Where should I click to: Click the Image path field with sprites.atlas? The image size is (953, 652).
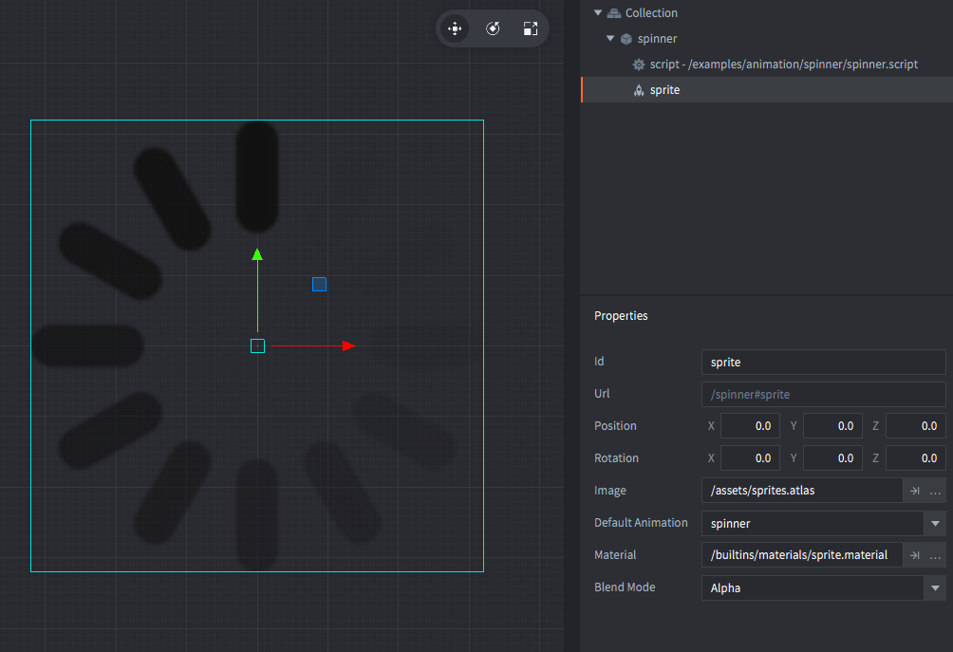[x=800, y=491]
